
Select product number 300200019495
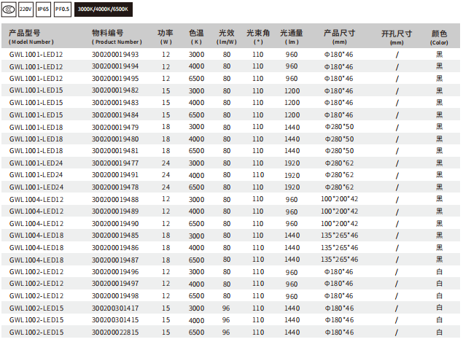(115, 79)
